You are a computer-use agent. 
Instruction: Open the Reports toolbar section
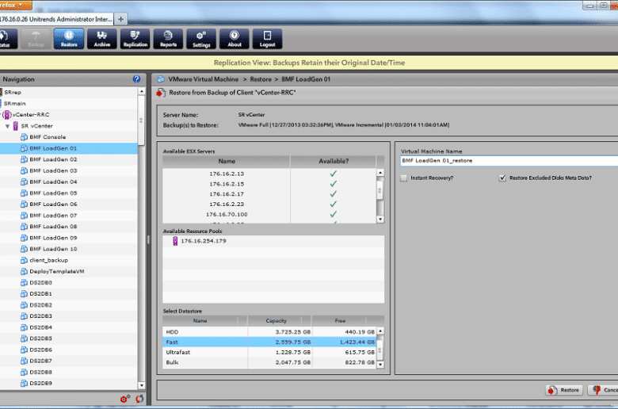168,39
